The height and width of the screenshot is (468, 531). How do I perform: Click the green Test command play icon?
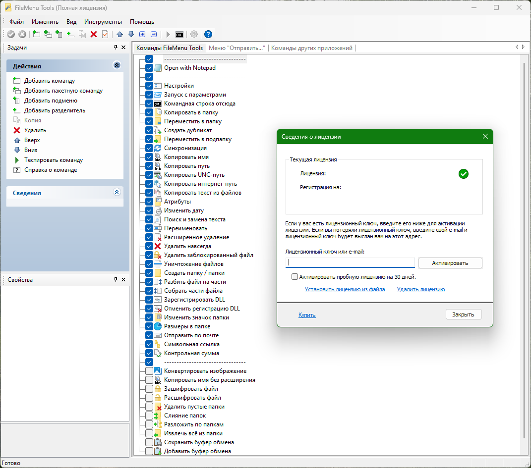tap(16, 160)
